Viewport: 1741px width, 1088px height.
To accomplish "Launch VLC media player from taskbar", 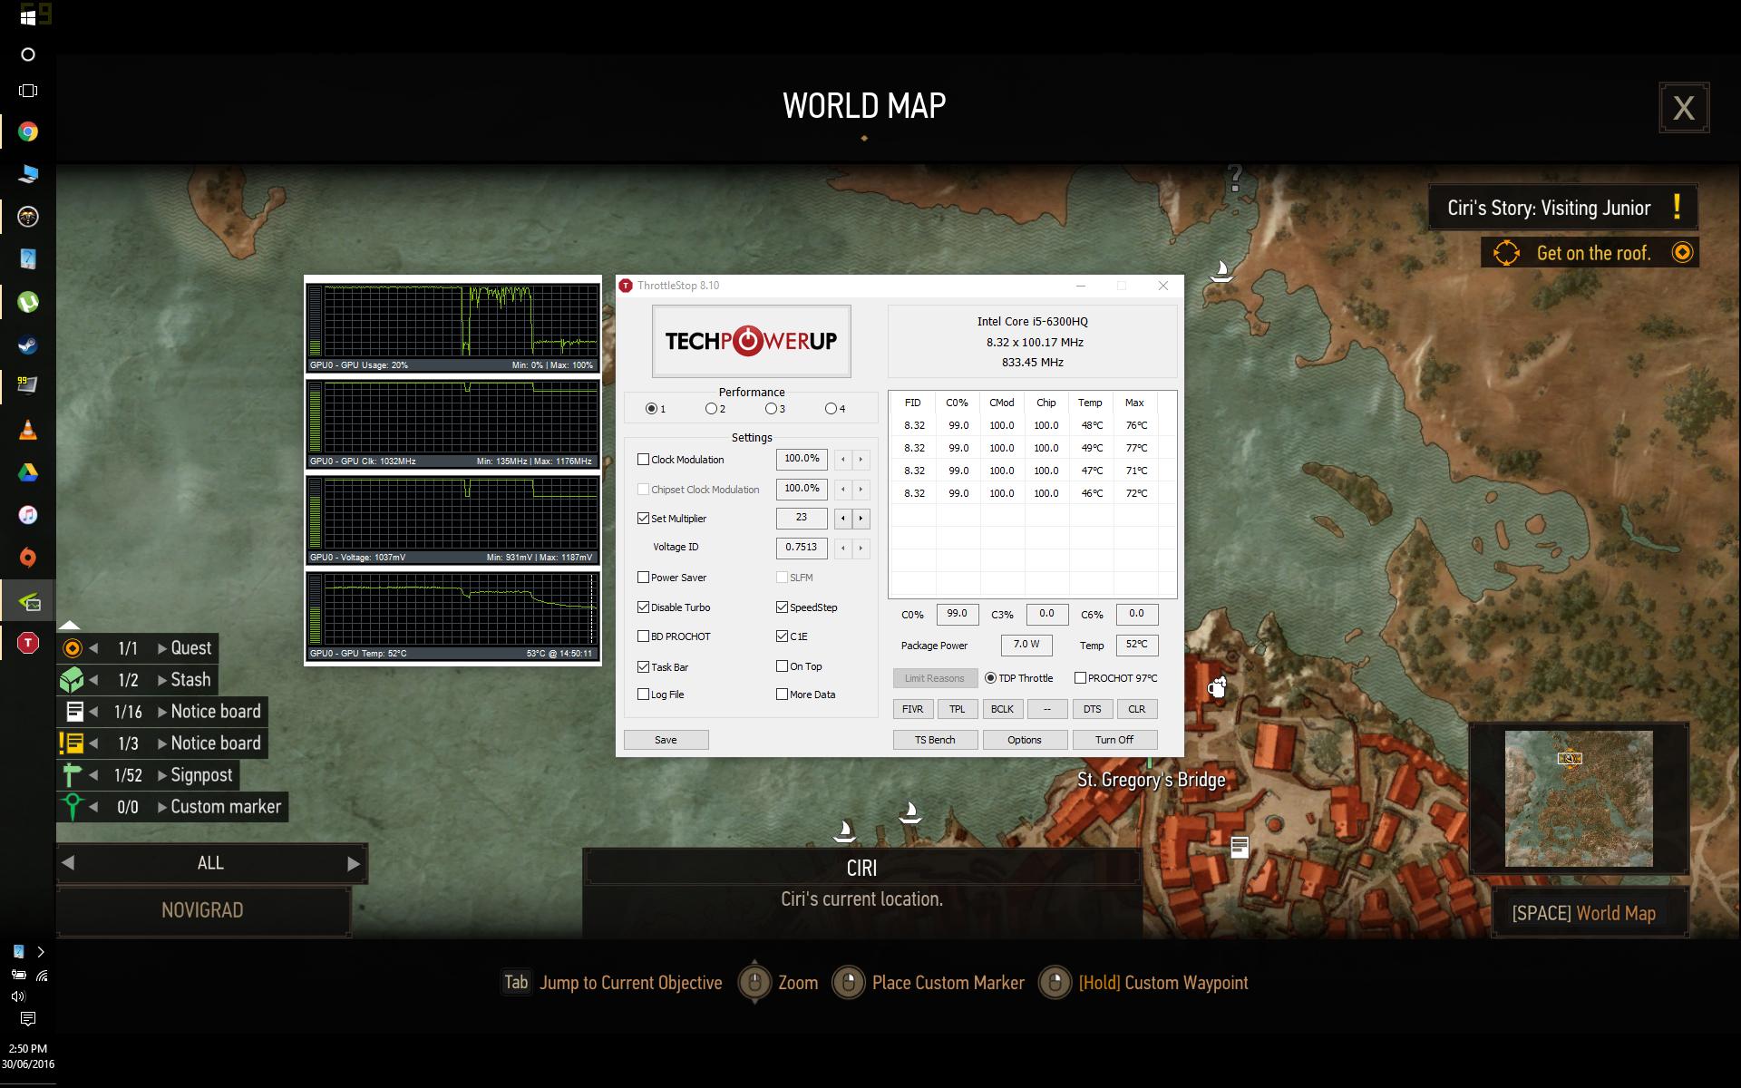I will (28, 430).
